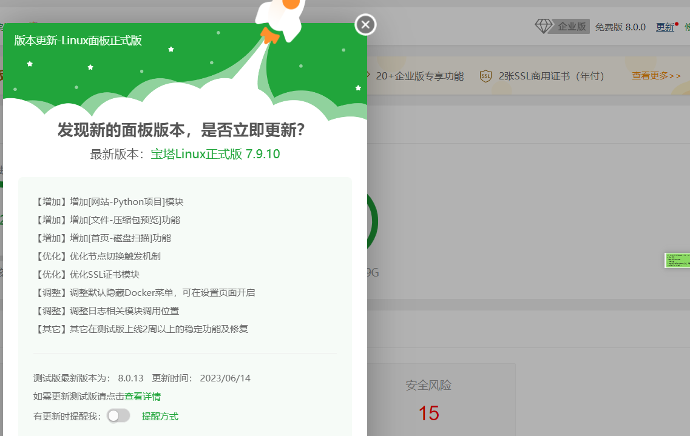Click the changelog line 优化节点切换触发机制

click(x=98, y=257)
